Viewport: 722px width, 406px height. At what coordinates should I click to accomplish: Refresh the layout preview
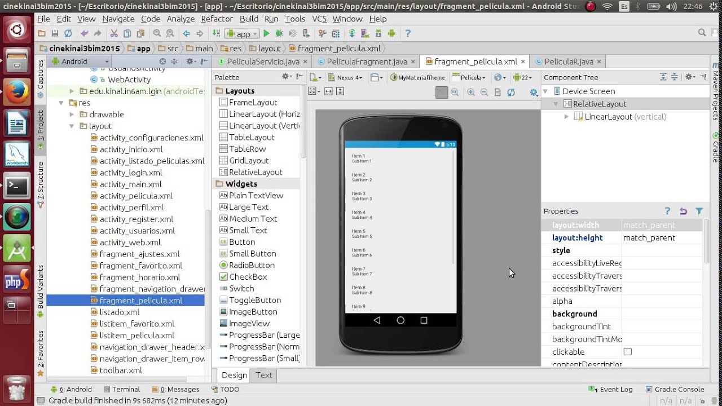tap(511, 92)
